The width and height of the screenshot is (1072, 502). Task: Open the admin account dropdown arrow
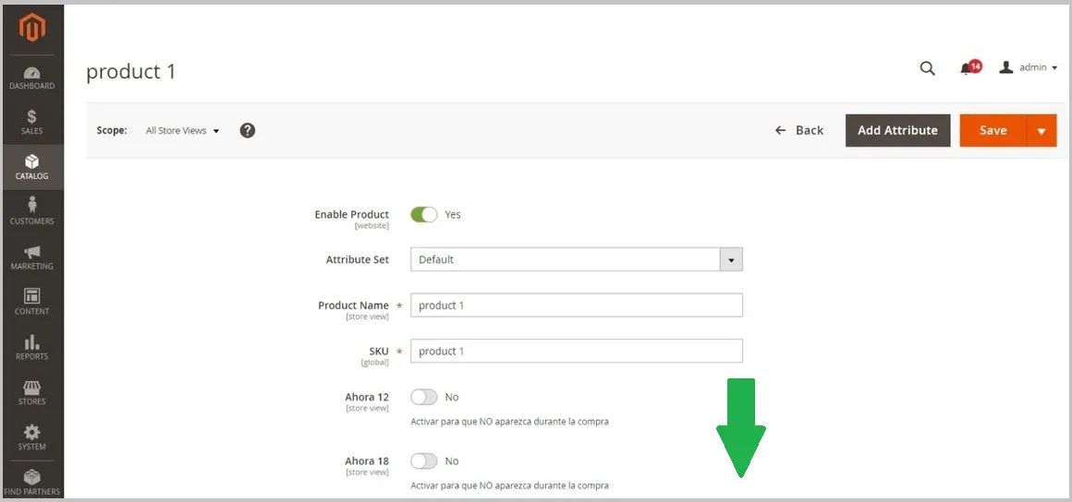[x=1054, y=67]
